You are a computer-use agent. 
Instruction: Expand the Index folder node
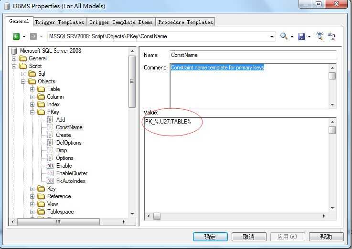[x=32, y=104]
